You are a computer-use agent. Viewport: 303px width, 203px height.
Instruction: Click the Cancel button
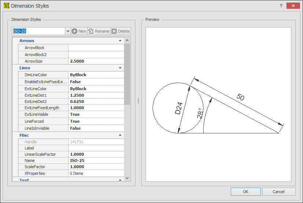coord(279,192)
